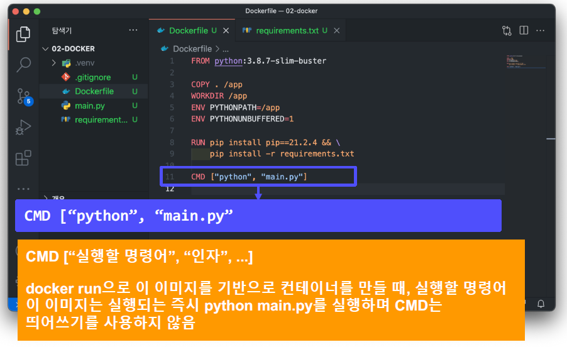Click the CMD python main.py line 11
The height and width of the screenshot is (347, 567).
pos(249,177)
